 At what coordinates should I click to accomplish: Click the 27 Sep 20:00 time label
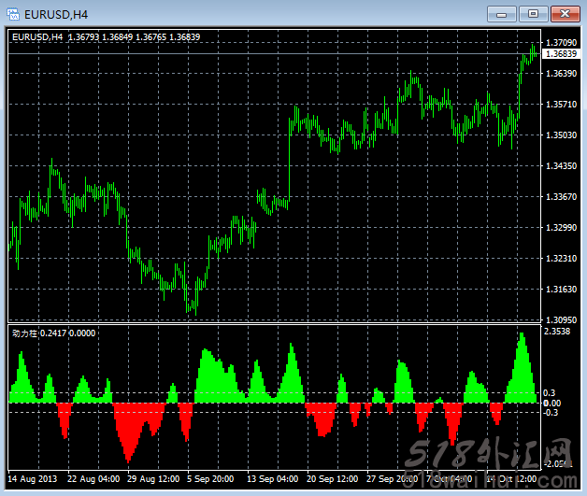[393, 480]
